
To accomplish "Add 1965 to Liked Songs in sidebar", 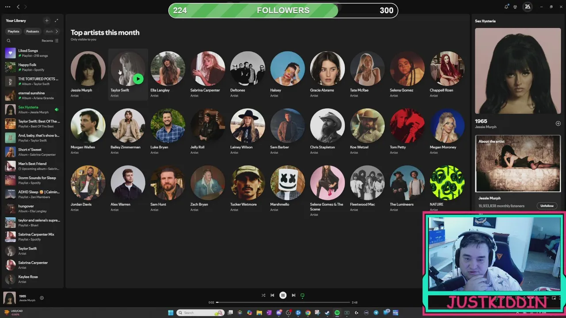I will tap(558, 124).
